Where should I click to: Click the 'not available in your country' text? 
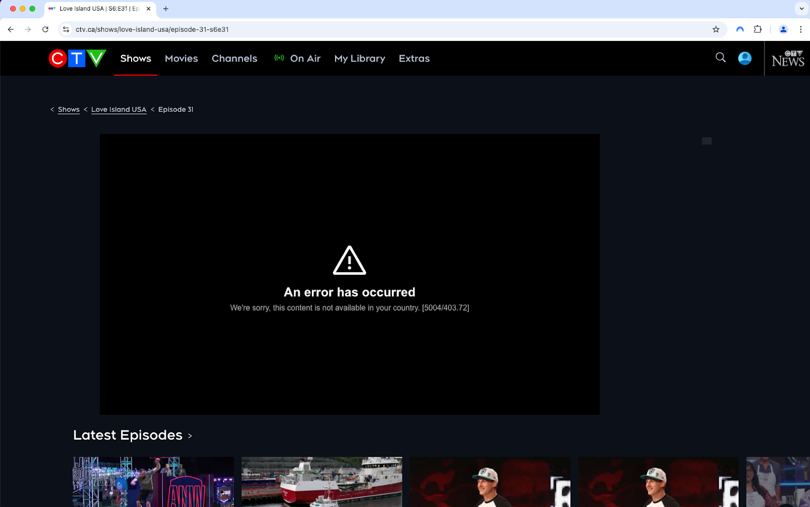point(349,308)
